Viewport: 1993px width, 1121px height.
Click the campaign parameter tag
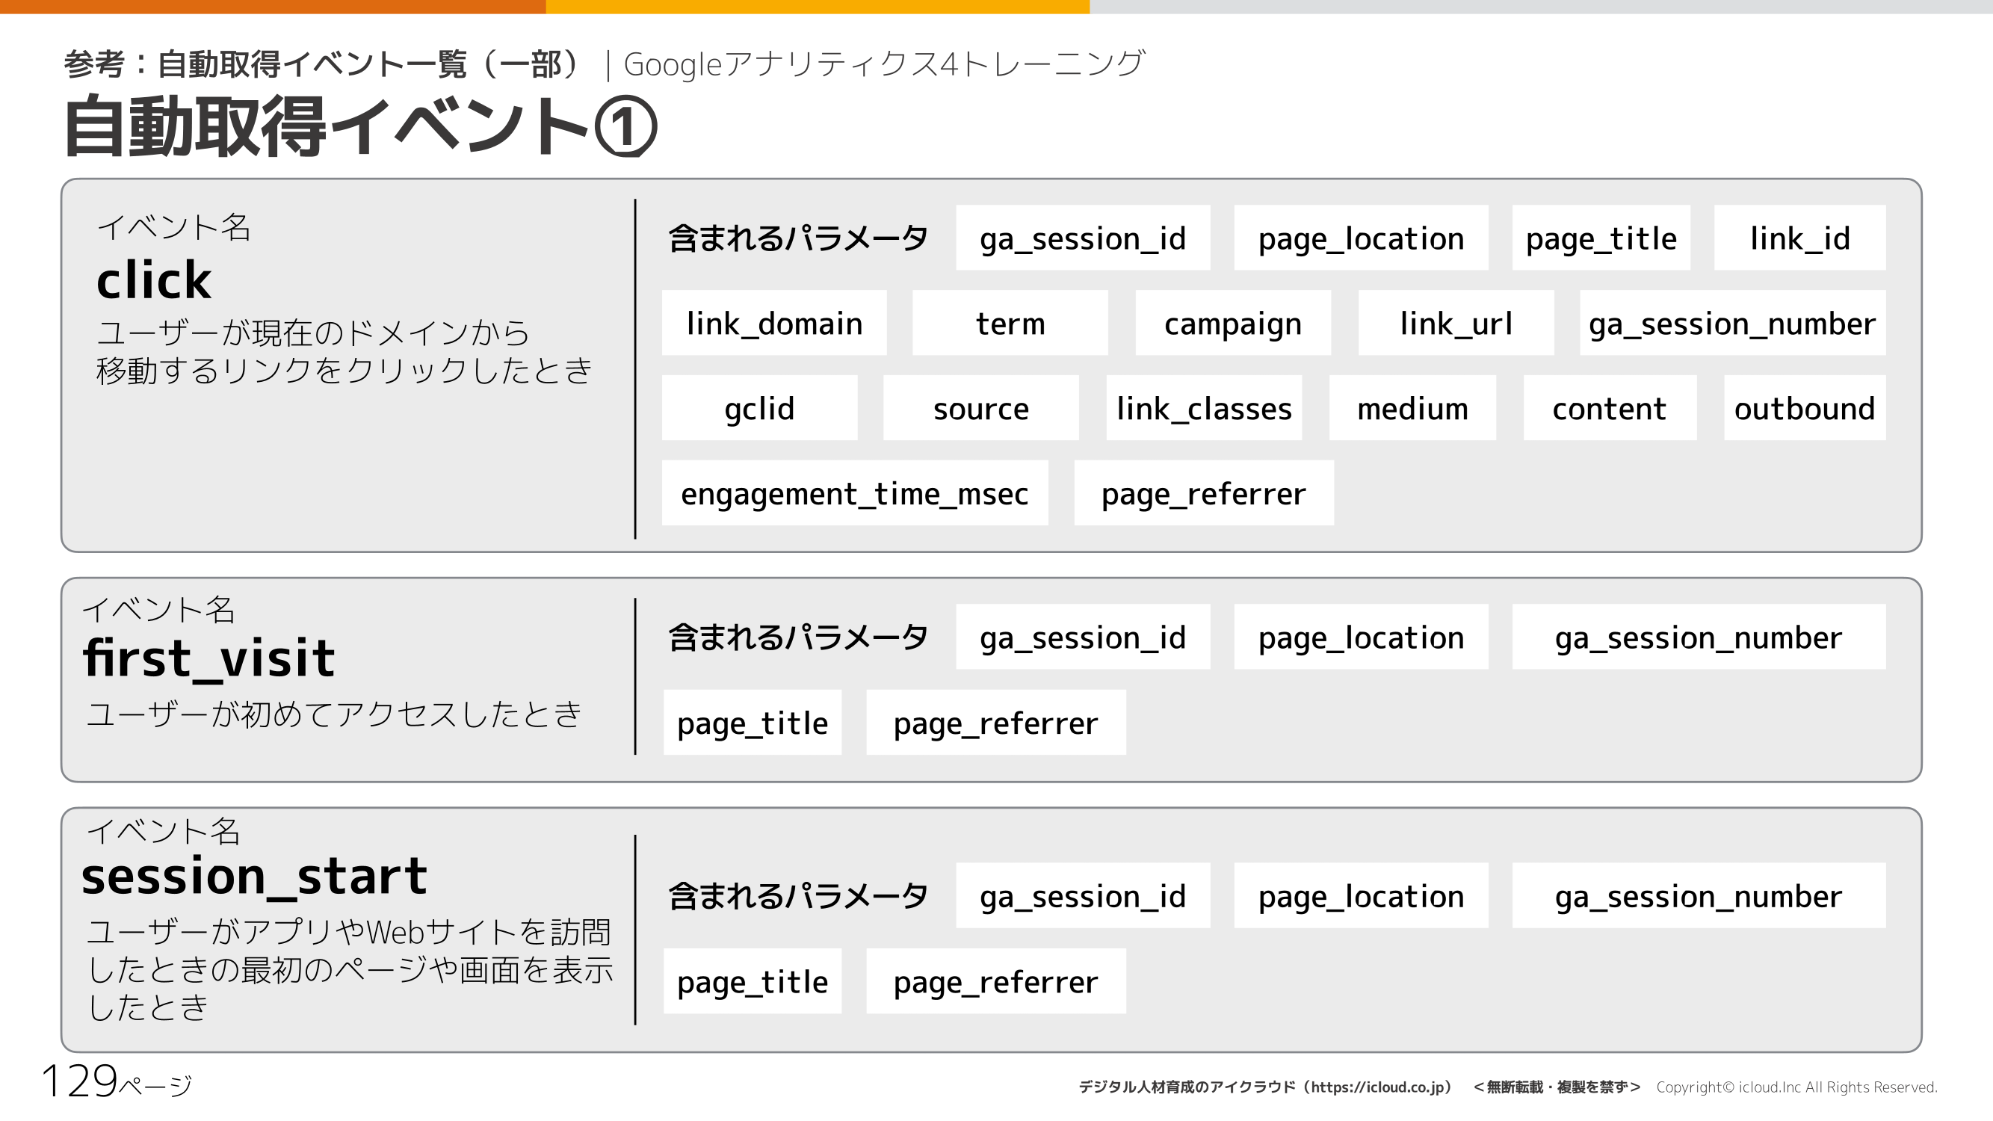click(x=1232, y=324)
